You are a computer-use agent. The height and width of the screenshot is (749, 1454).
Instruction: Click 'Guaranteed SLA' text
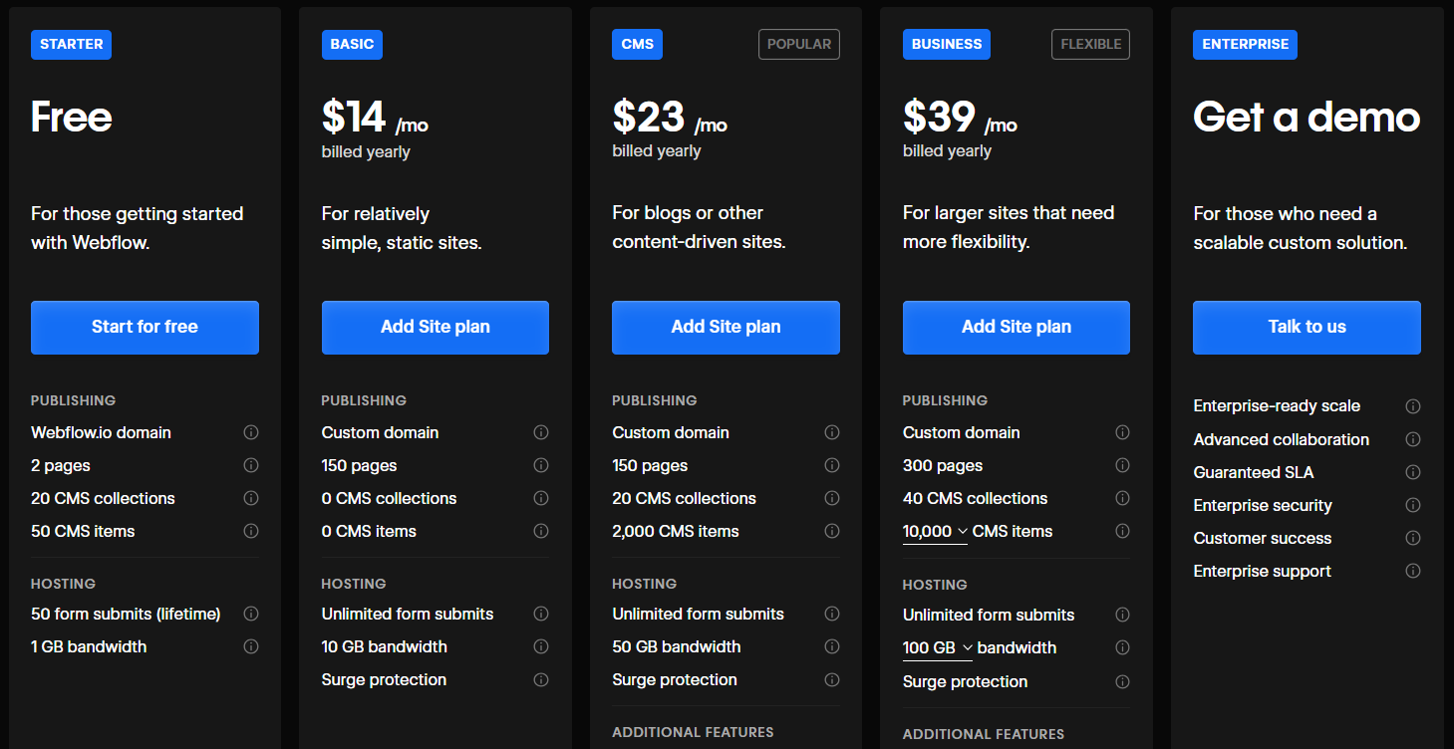coord(1254,472)
